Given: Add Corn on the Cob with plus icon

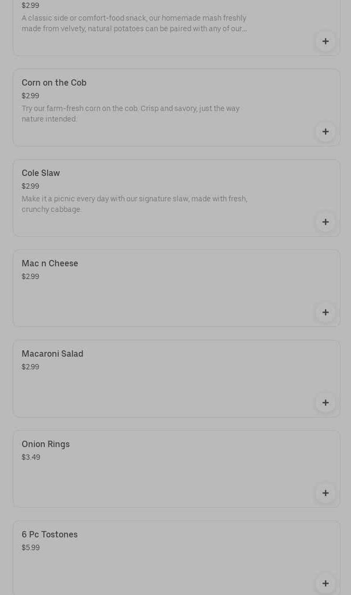Looking at the screenshot, I should point(326,132).
